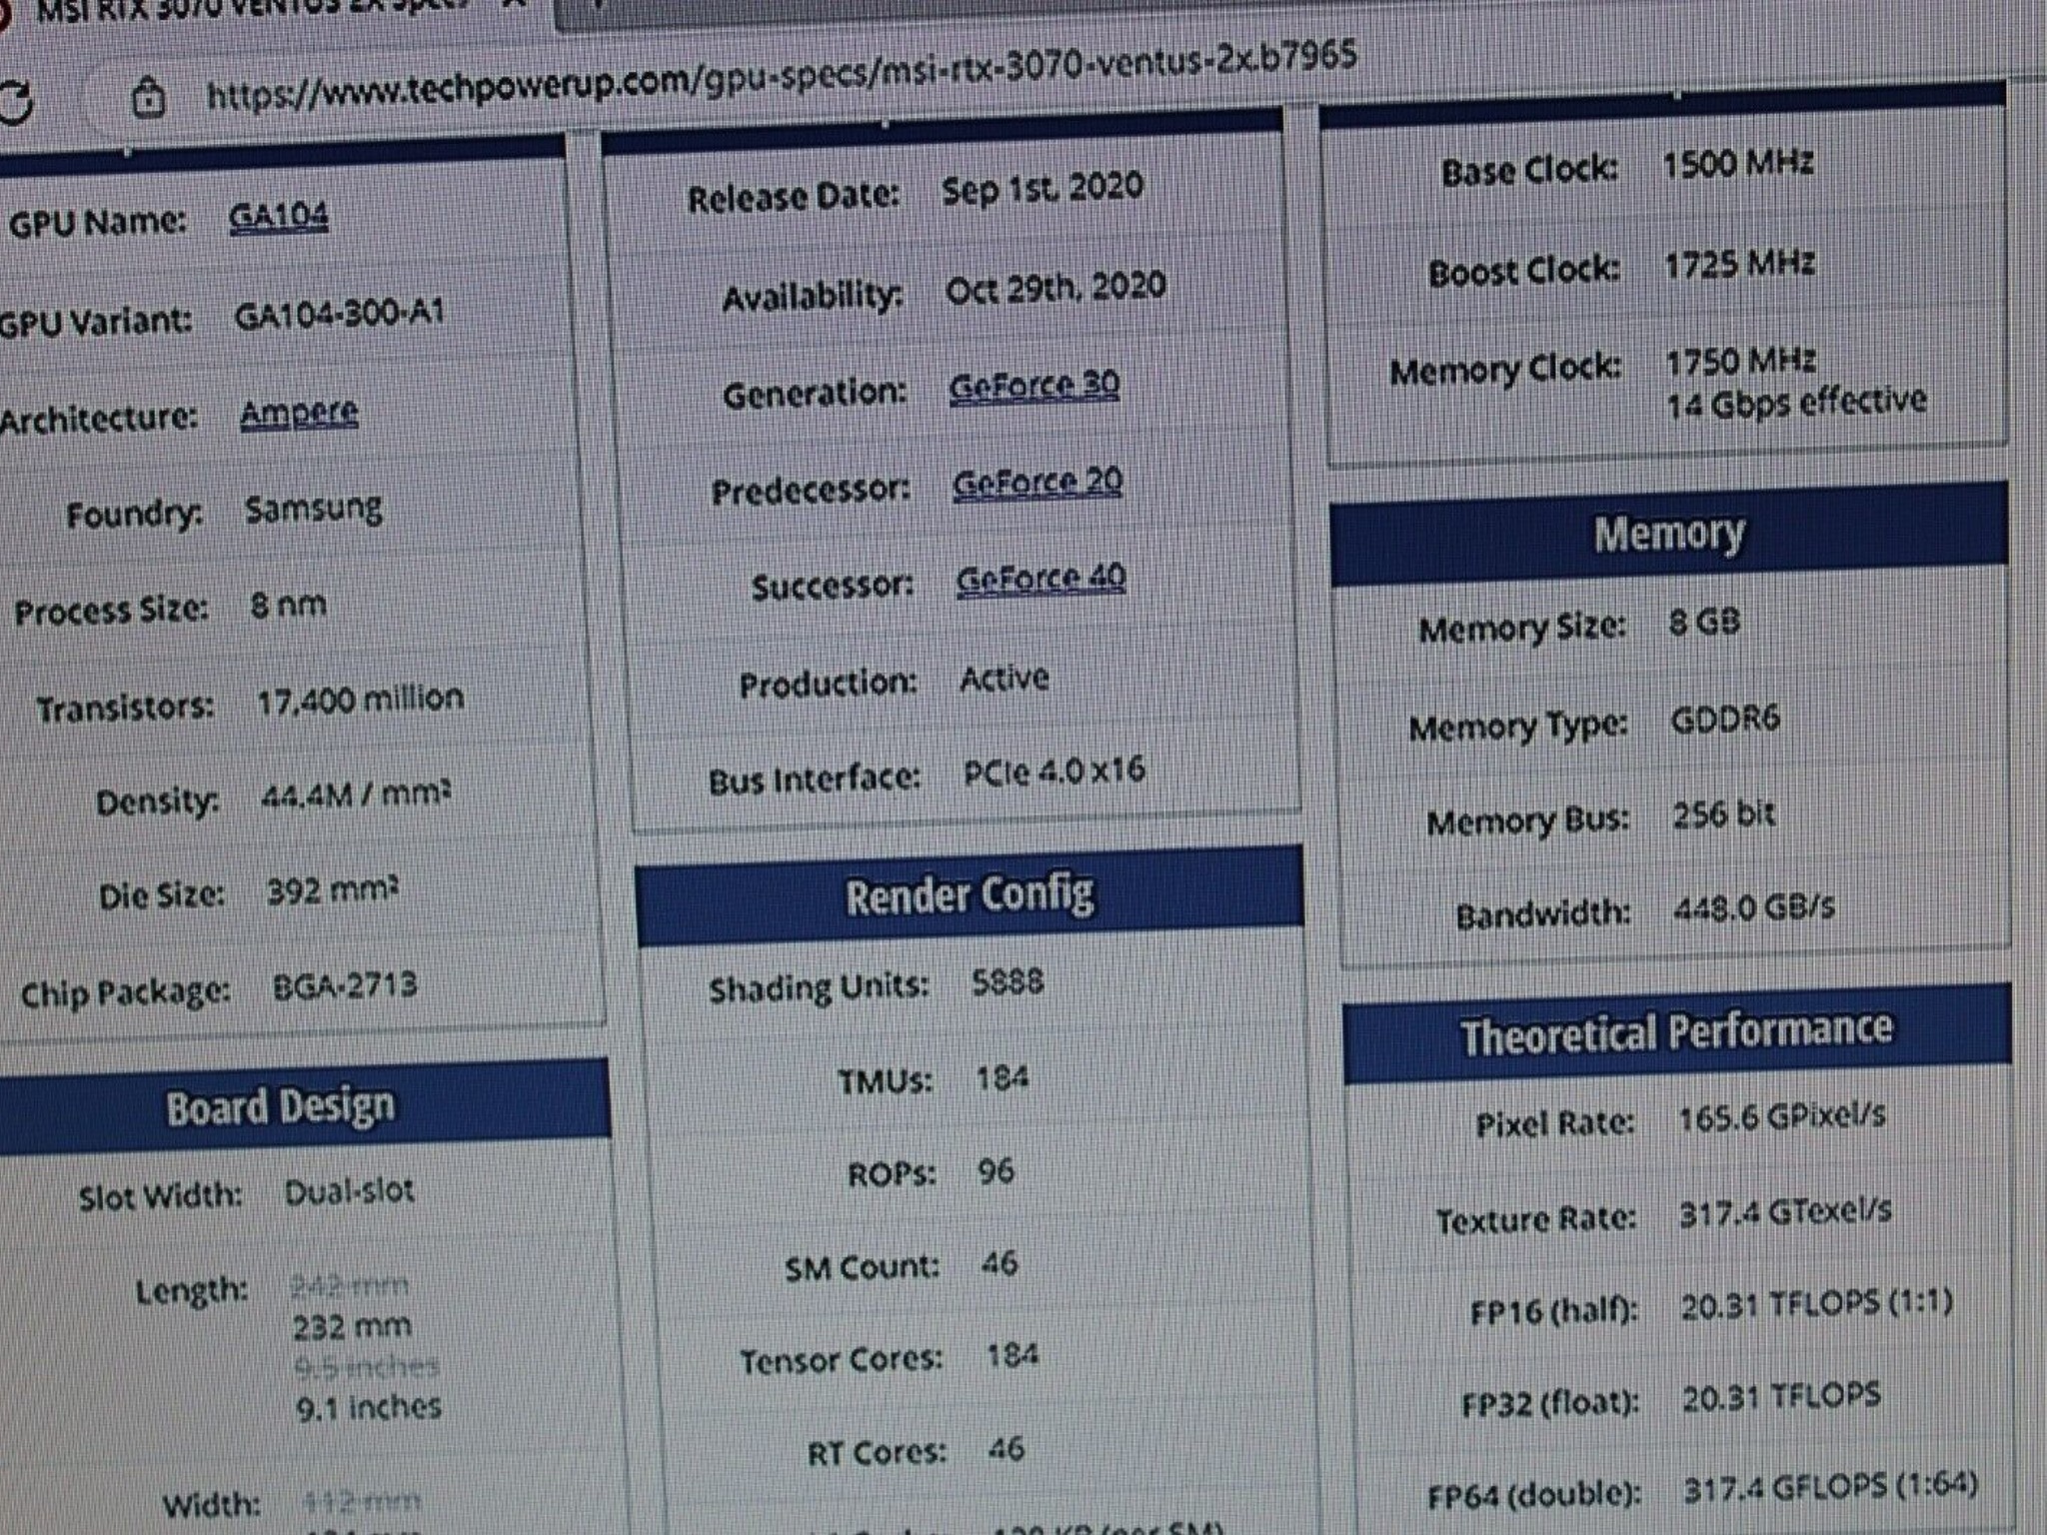Click the browser reload icon
The width and height of the screenshot is (2047, 1535).
pyautogui.click(x=14, y=102)
